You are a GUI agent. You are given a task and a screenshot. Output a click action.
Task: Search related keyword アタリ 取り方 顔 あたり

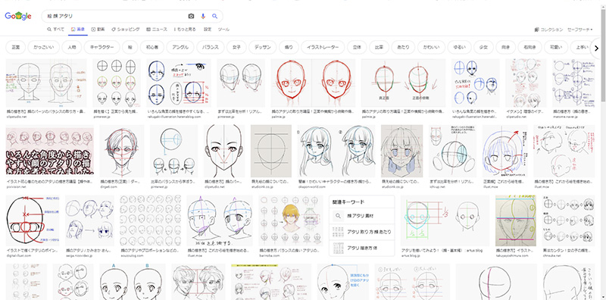[x=362, y=232]
